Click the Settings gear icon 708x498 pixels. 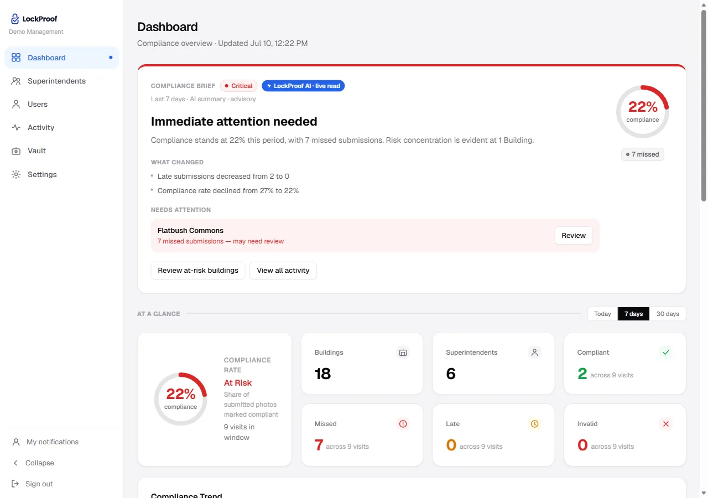16,174
